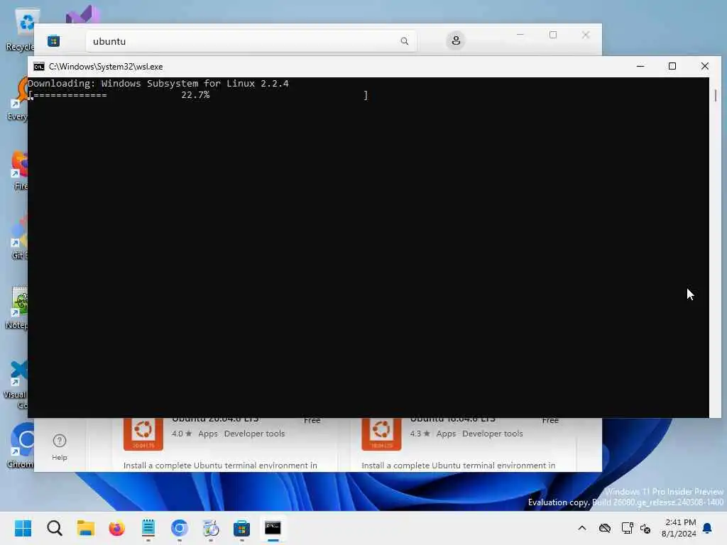Click the download progress bar in console
The width and height of the screenshot is (727, 545).
198,96
